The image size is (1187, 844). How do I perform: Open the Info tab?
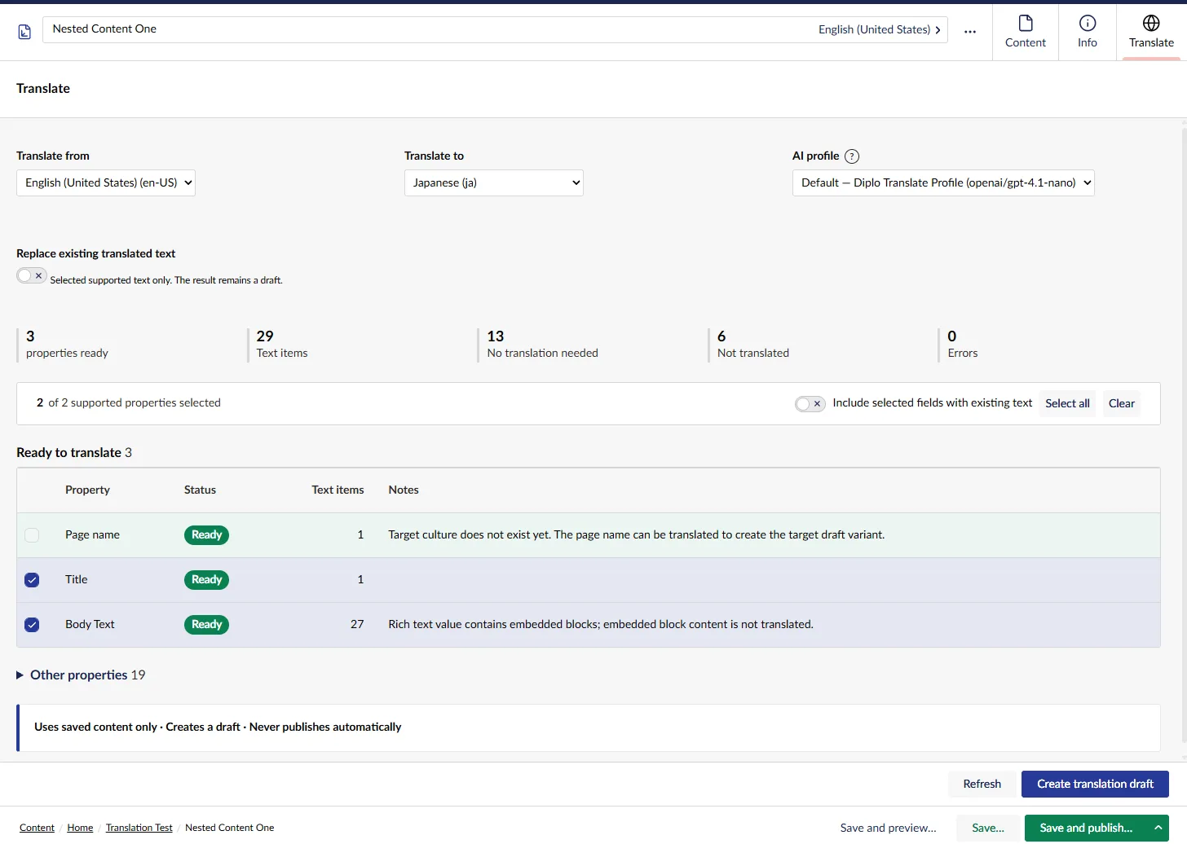point(1088,32)
